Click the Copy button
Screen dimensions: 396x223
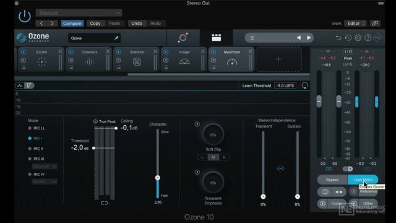click(95, 24)
